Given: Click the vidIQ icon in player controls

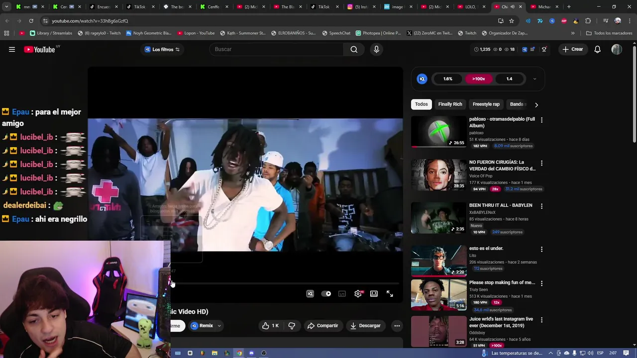Looking at the screenshot, I should [x=310, y=294].
